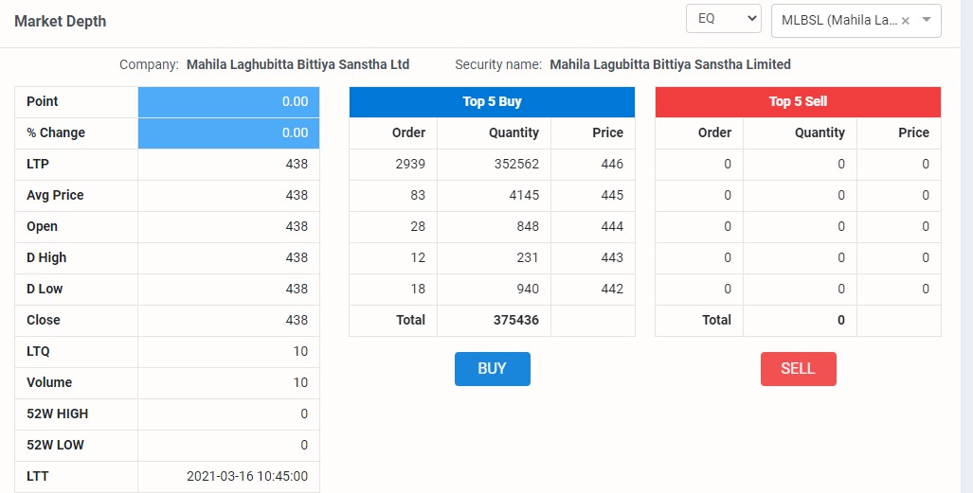
Task: Click security name Mahila Lagubitta Bittiya Sanstha Limited
Action: pyautogui.click(x=670, y=64)
